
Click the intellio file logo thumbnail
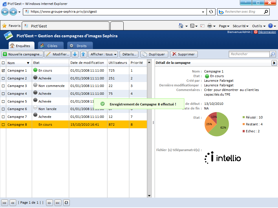click(223, 158)
